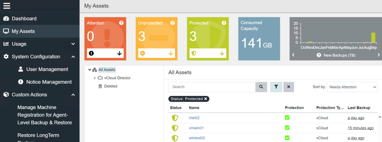Open the Sort by Needs Attention dropdown
Image resolution: width=382 pixels, height=142 pixels.
tap(352, 87)
